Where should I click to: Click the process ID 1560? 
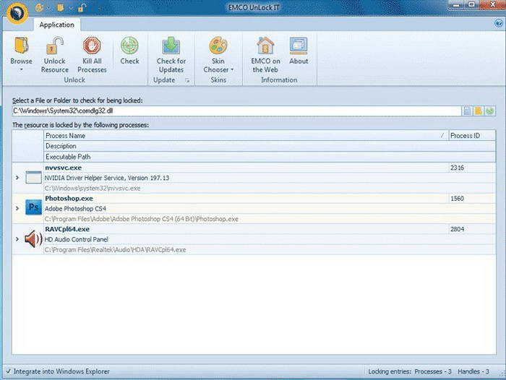tap(458, 199)
